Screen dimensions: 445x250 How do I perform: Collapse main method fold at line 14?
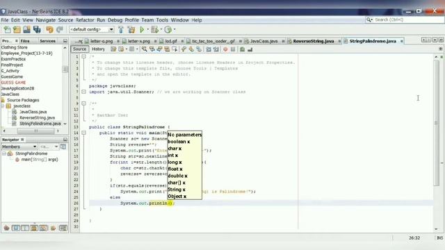coord(83,133)
